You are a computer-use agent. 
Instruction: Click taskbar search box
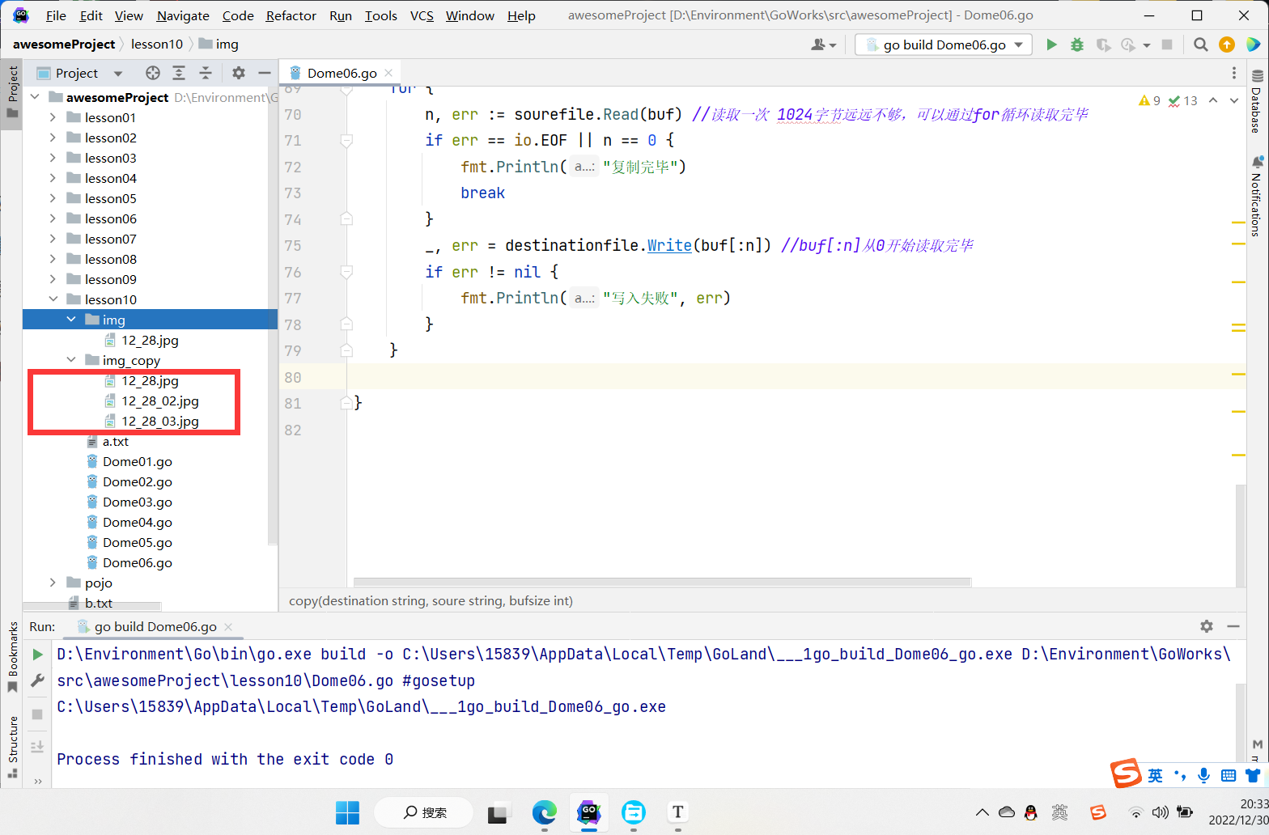coord(424,812)
